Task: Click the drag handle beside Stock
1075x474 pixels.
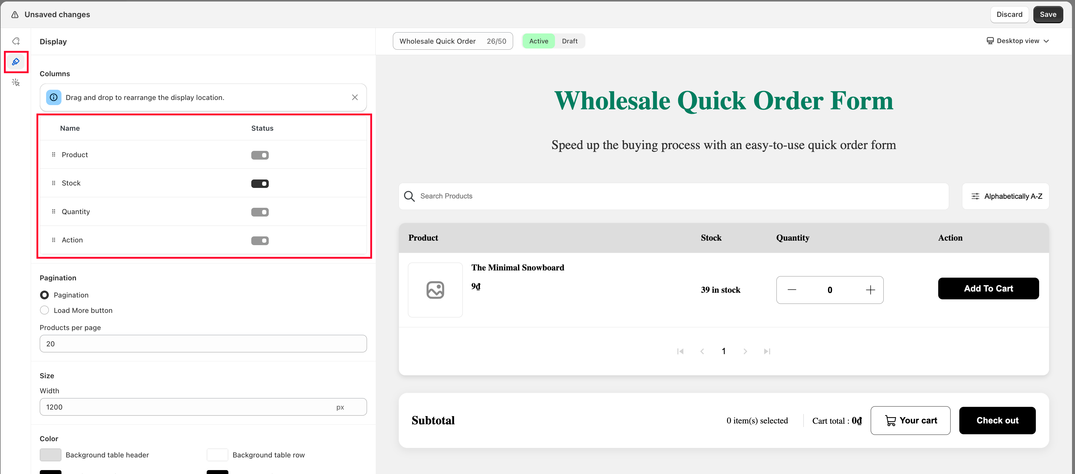Action: (53, 183)
